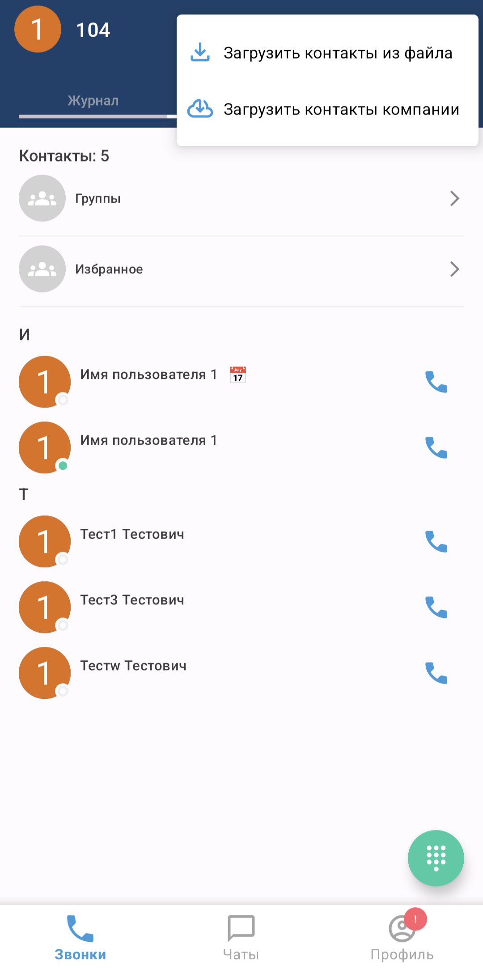
Task: Expand the Избранное chevron
Action: click(455, 269)
